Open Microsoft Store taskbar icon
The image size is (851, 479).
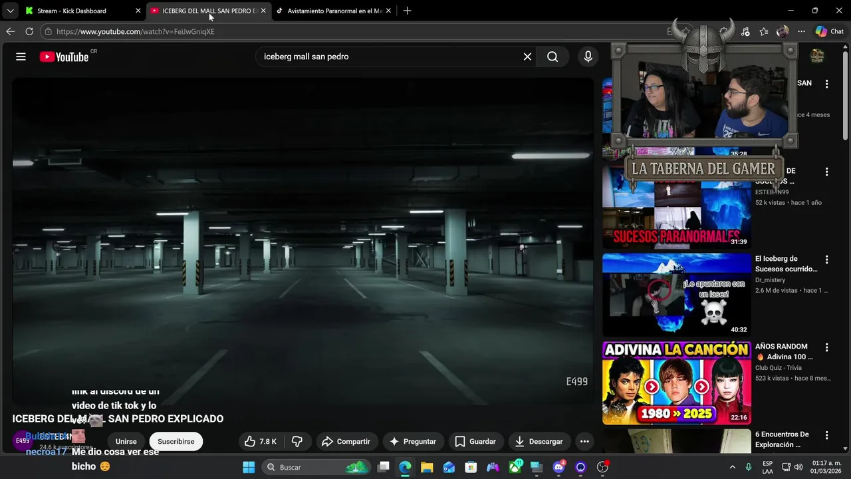pyautogui.click(x=471, y=467)
